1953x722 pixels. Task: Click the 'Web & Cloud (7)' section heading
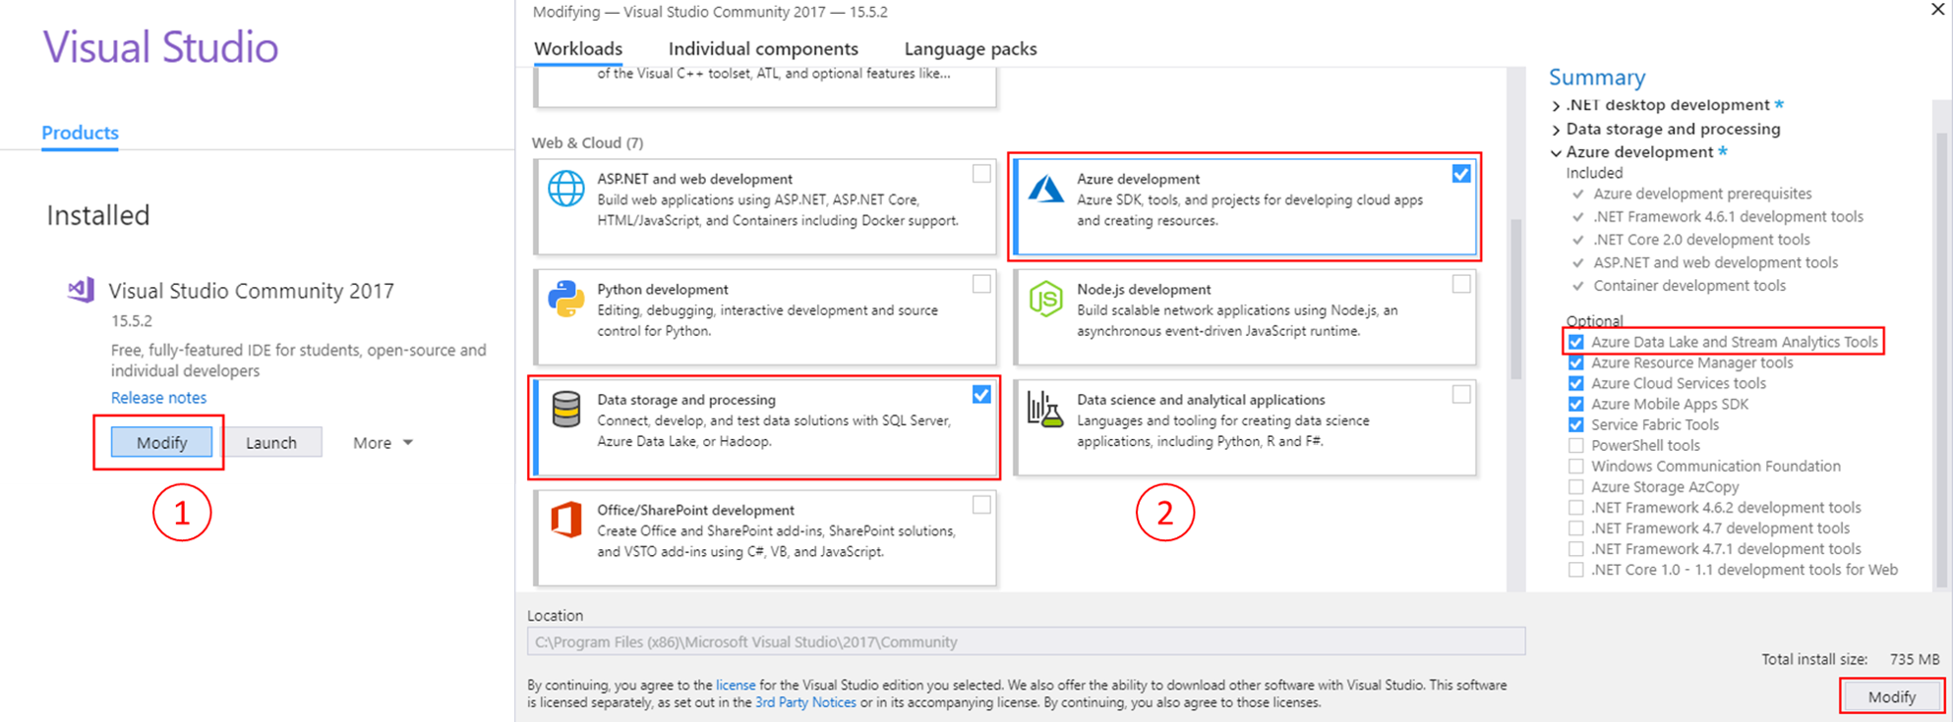click(x=587, y=142)
